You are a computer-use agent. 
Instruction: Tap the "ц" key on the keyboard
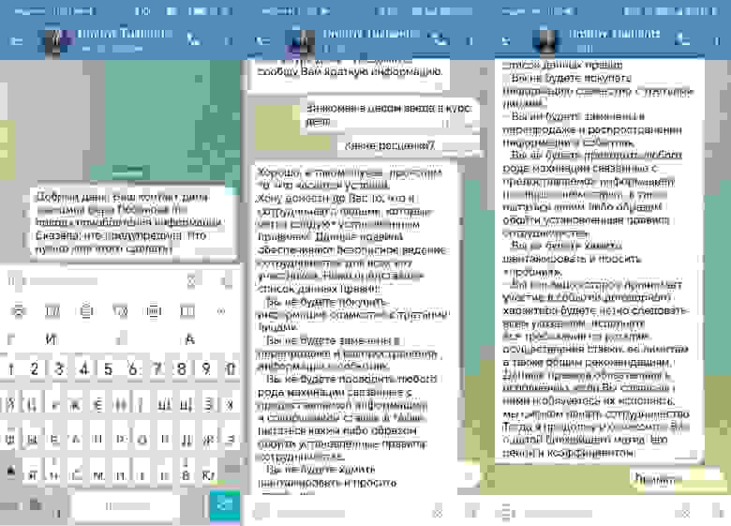31,404
